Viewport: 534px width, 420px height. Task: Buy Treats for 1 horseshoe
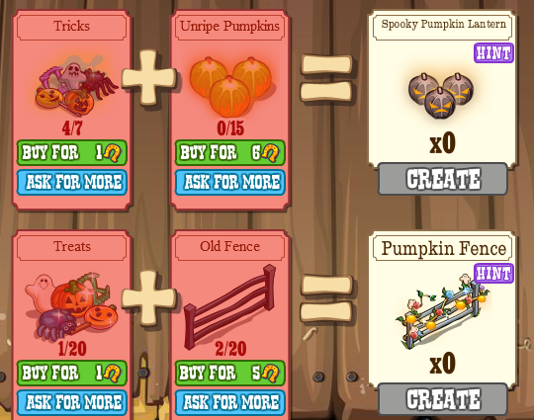[72, 374]
